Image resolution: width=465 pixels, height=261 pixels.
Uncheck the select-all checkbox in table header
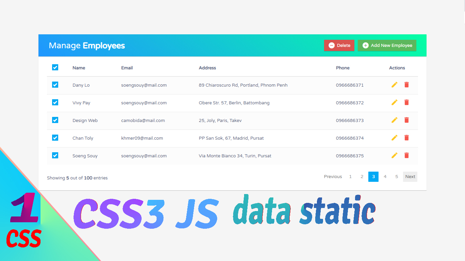tap(55, 67)
